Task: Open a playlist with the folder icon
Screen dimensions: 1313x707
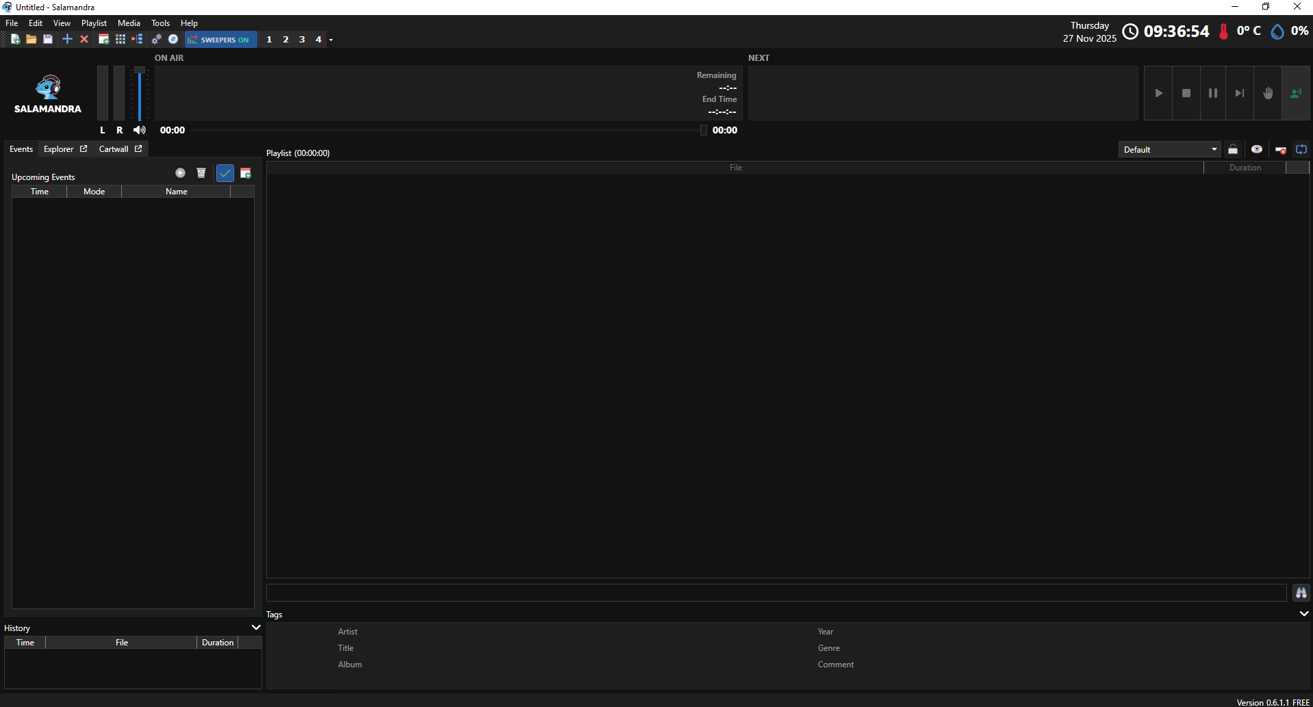Action: (x=31, y=40)
